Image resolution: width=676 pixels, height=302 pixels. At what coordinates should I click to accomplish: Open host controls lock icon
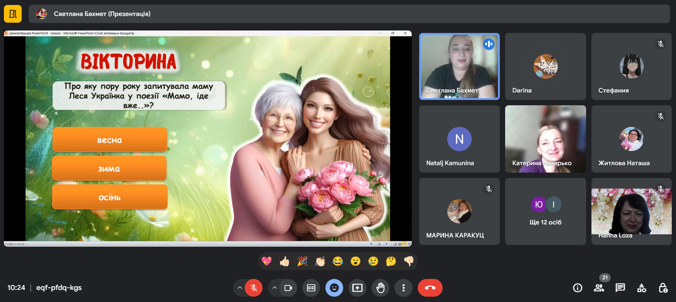[x=663, y=288]
